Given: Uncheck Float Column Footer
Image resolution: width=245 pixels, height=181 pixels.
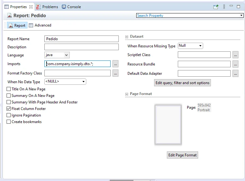Looking at the screenshot, I should [x=9, y=108].
